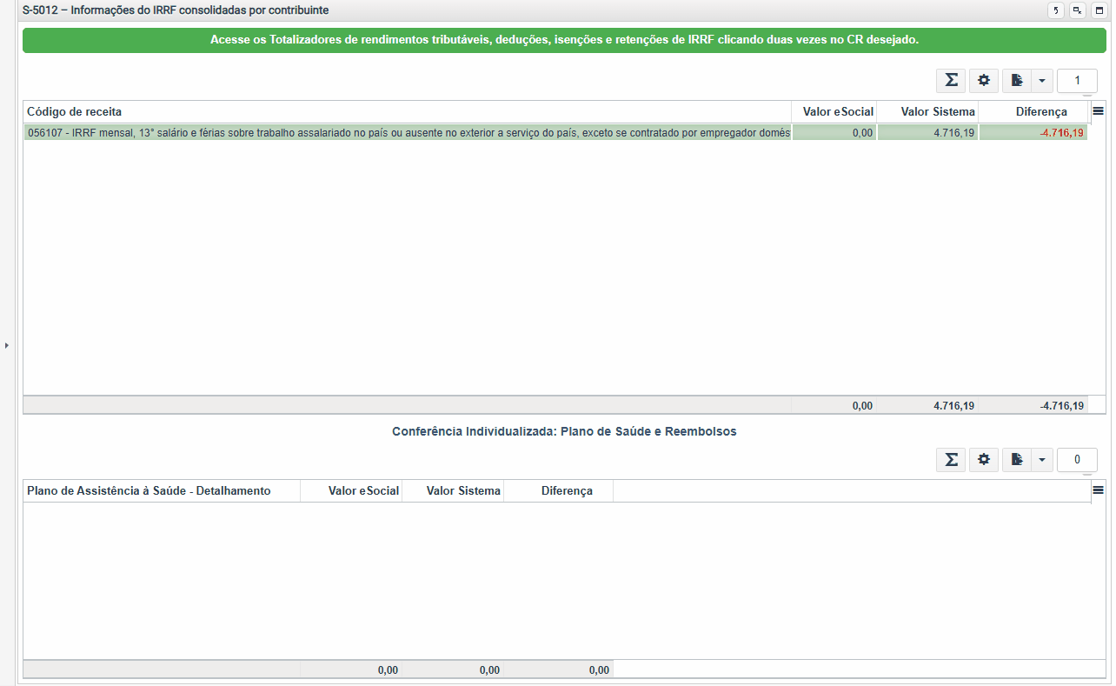Image resolution: width=1116 pixels, height=686 pixels.
Task: Click the total 4.716,19 in the receita grid footer
Action: (953, 406)
